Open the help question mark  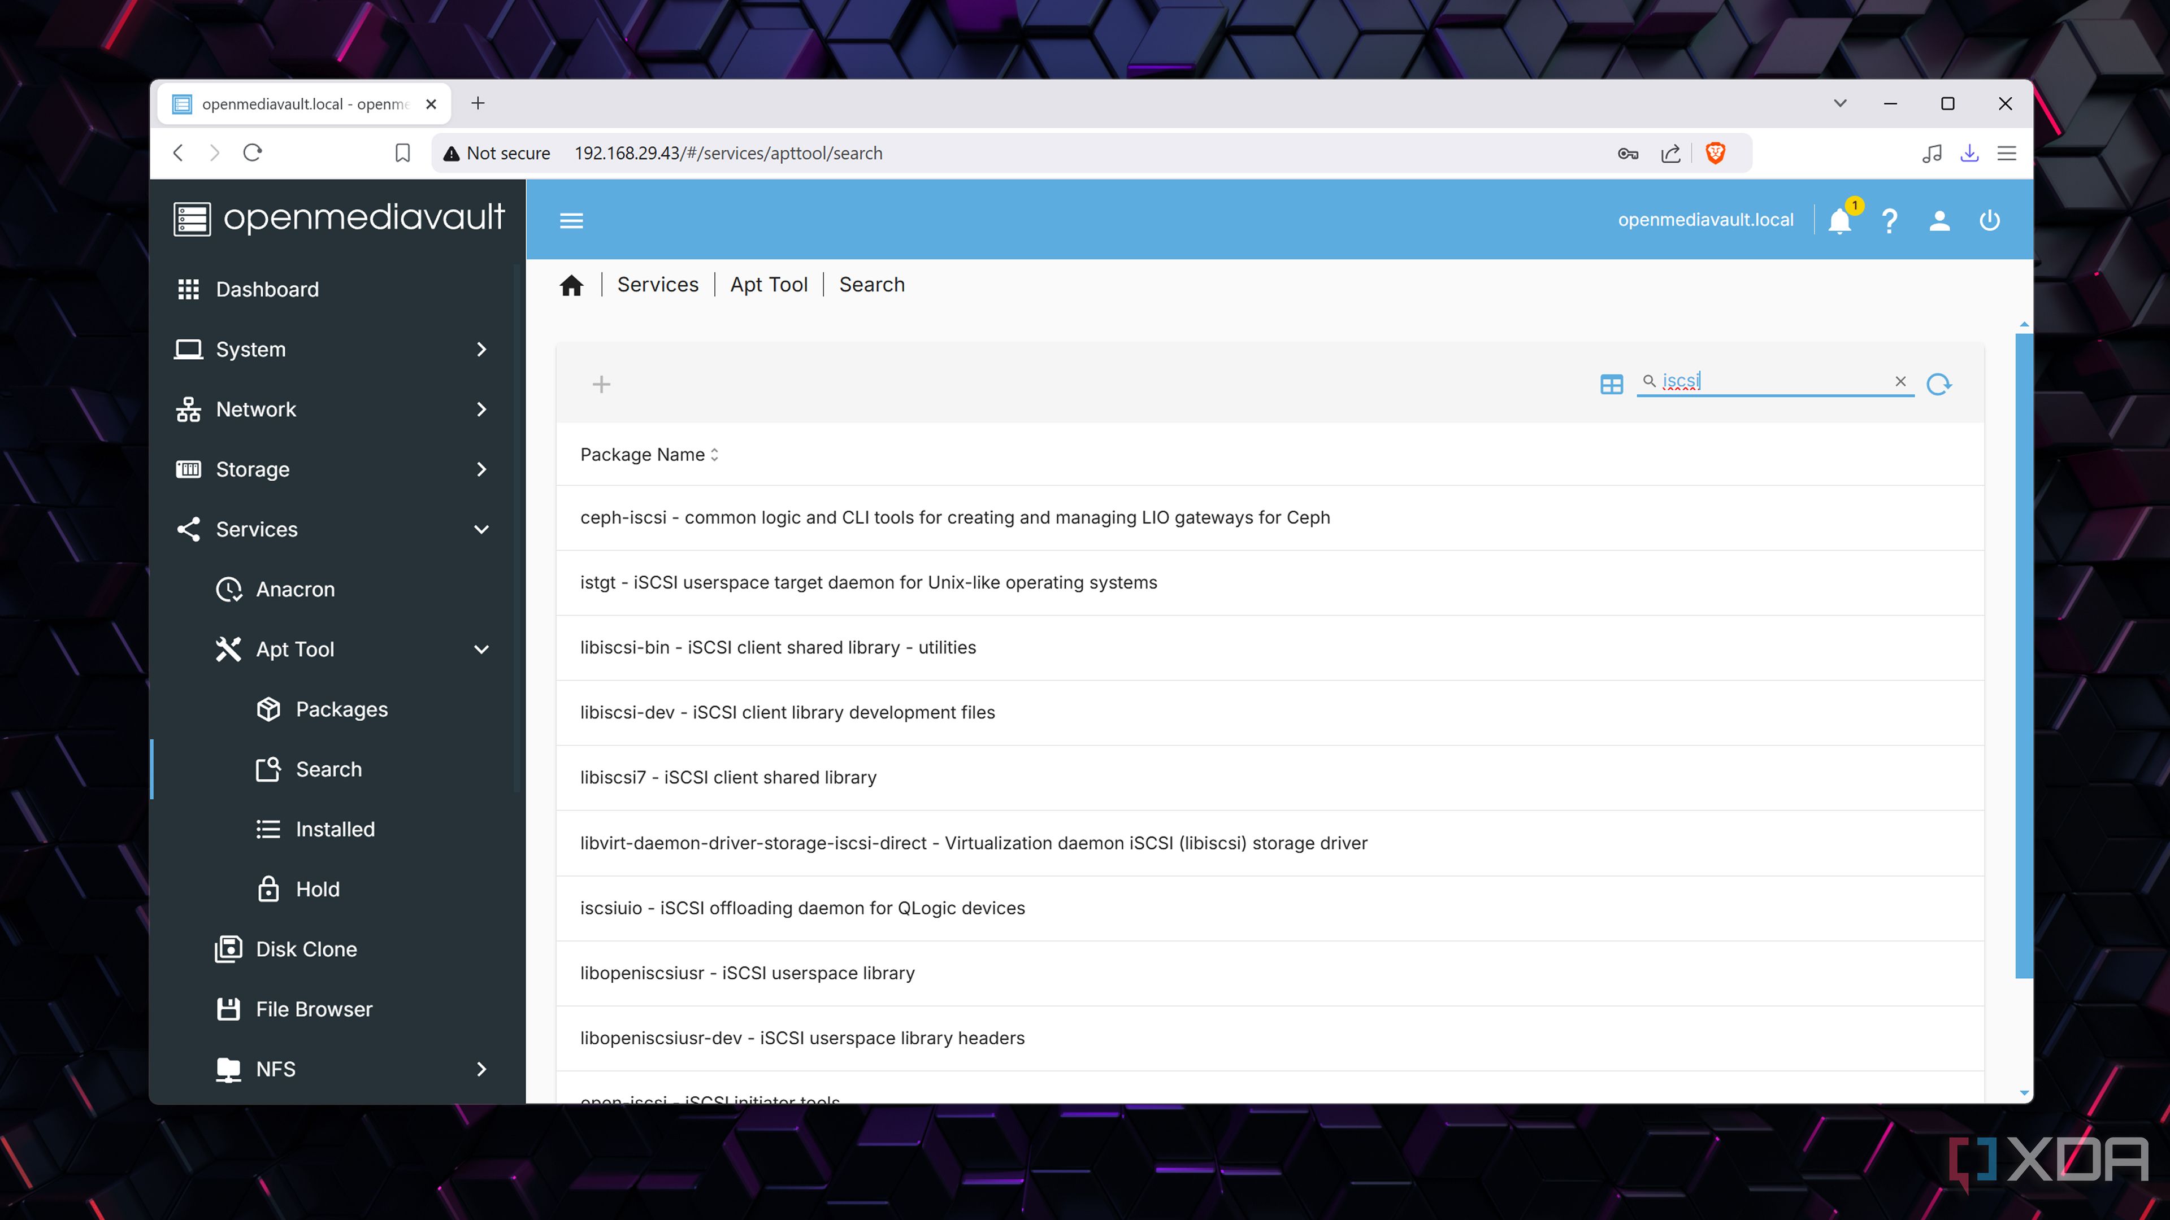[x=1890, y=221]
